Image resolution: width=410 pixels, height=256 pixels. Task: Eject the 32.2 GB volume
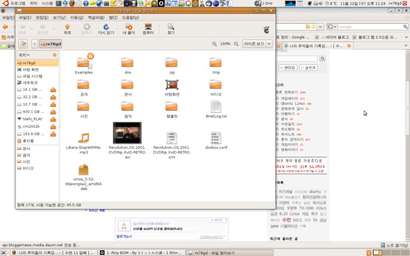pyautogui.click(x=53, y=97)
